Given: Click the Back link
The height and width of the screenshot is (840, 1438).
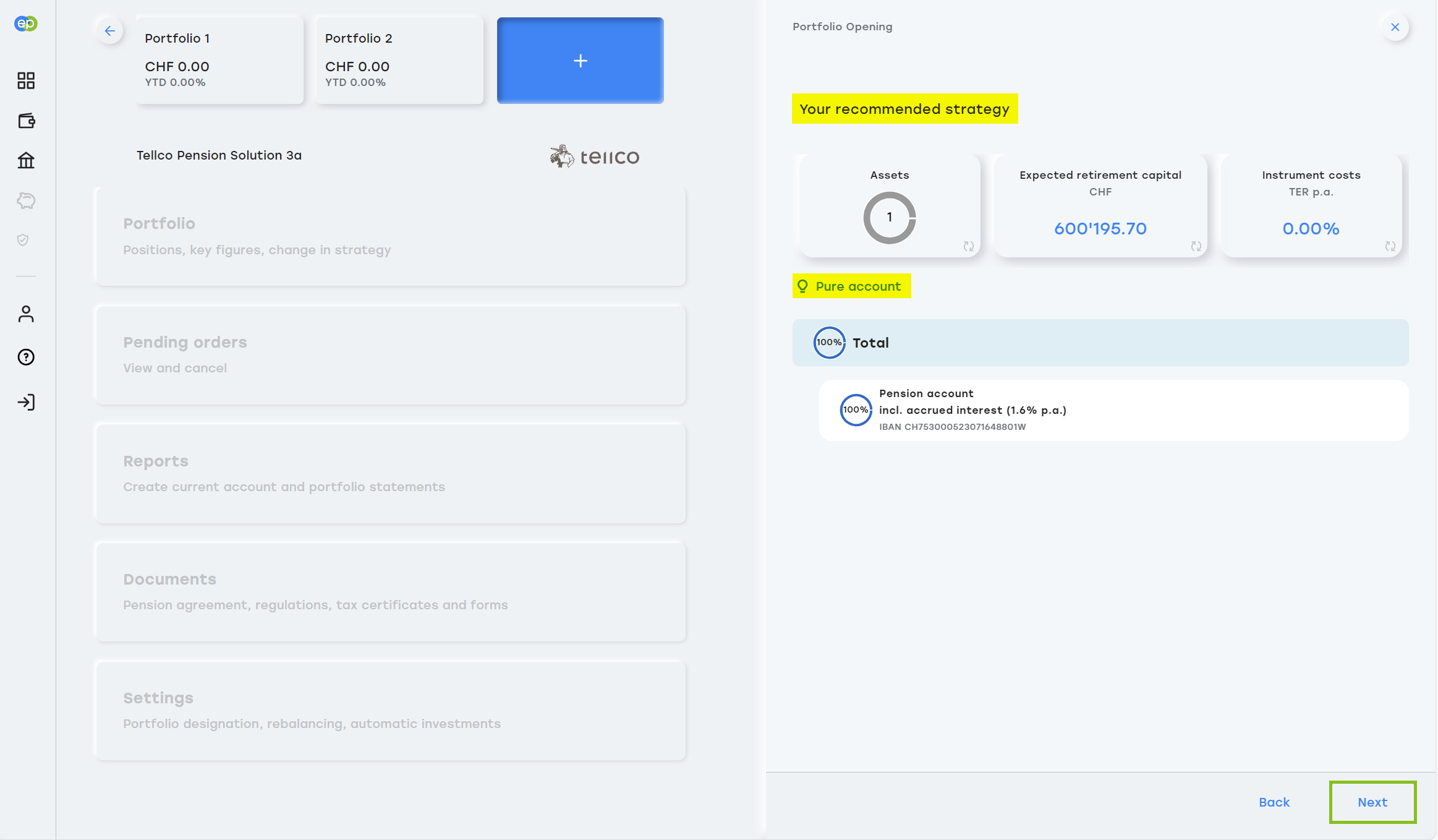Looking at the screenshot, I should coord(1274,802).
